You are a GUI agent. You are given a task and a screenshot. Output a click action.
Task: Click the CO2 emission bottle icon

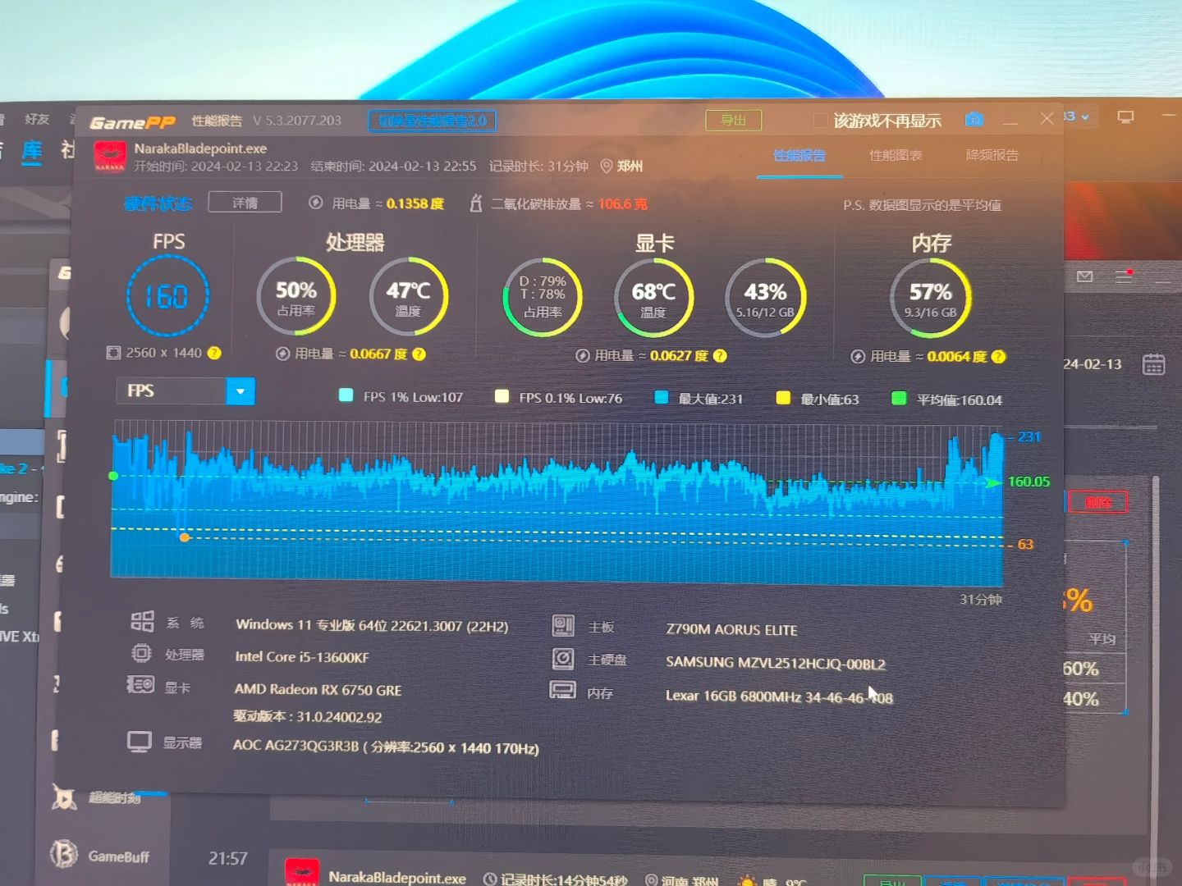(475, 203)
